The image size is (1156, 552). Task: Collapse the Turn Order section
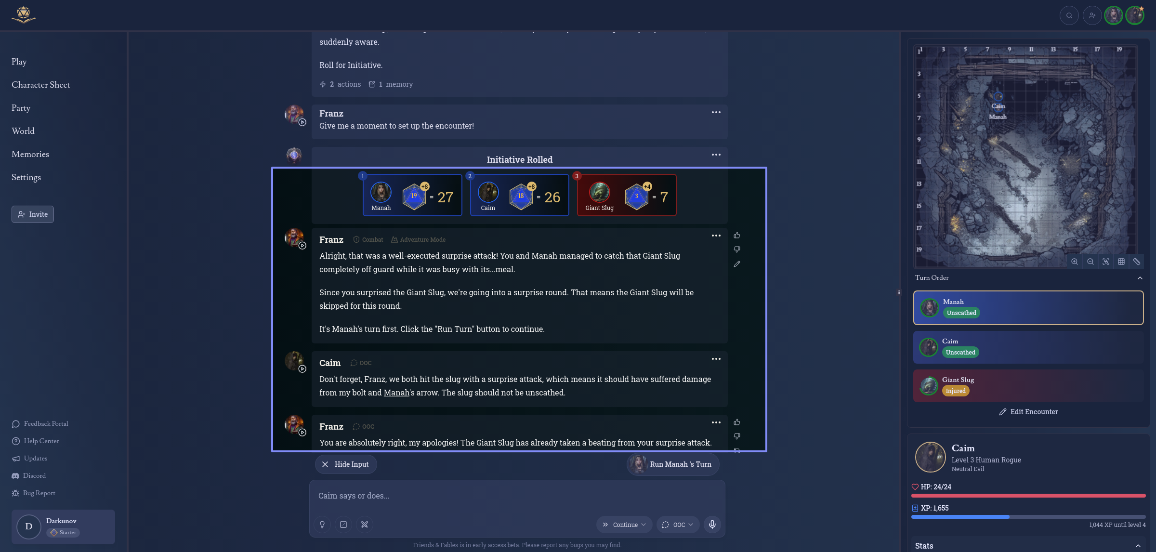[1140, 278]
